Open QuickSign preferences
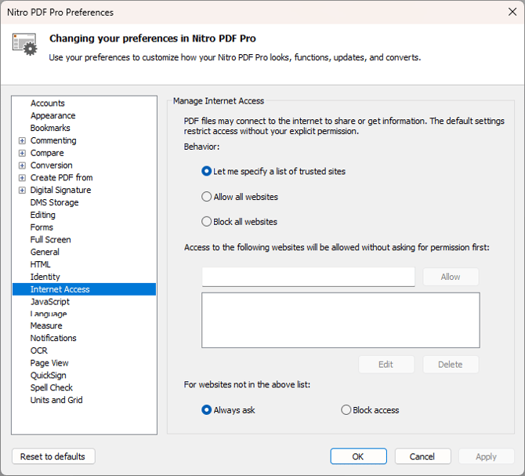525x476 pixels. coord(49,375)
